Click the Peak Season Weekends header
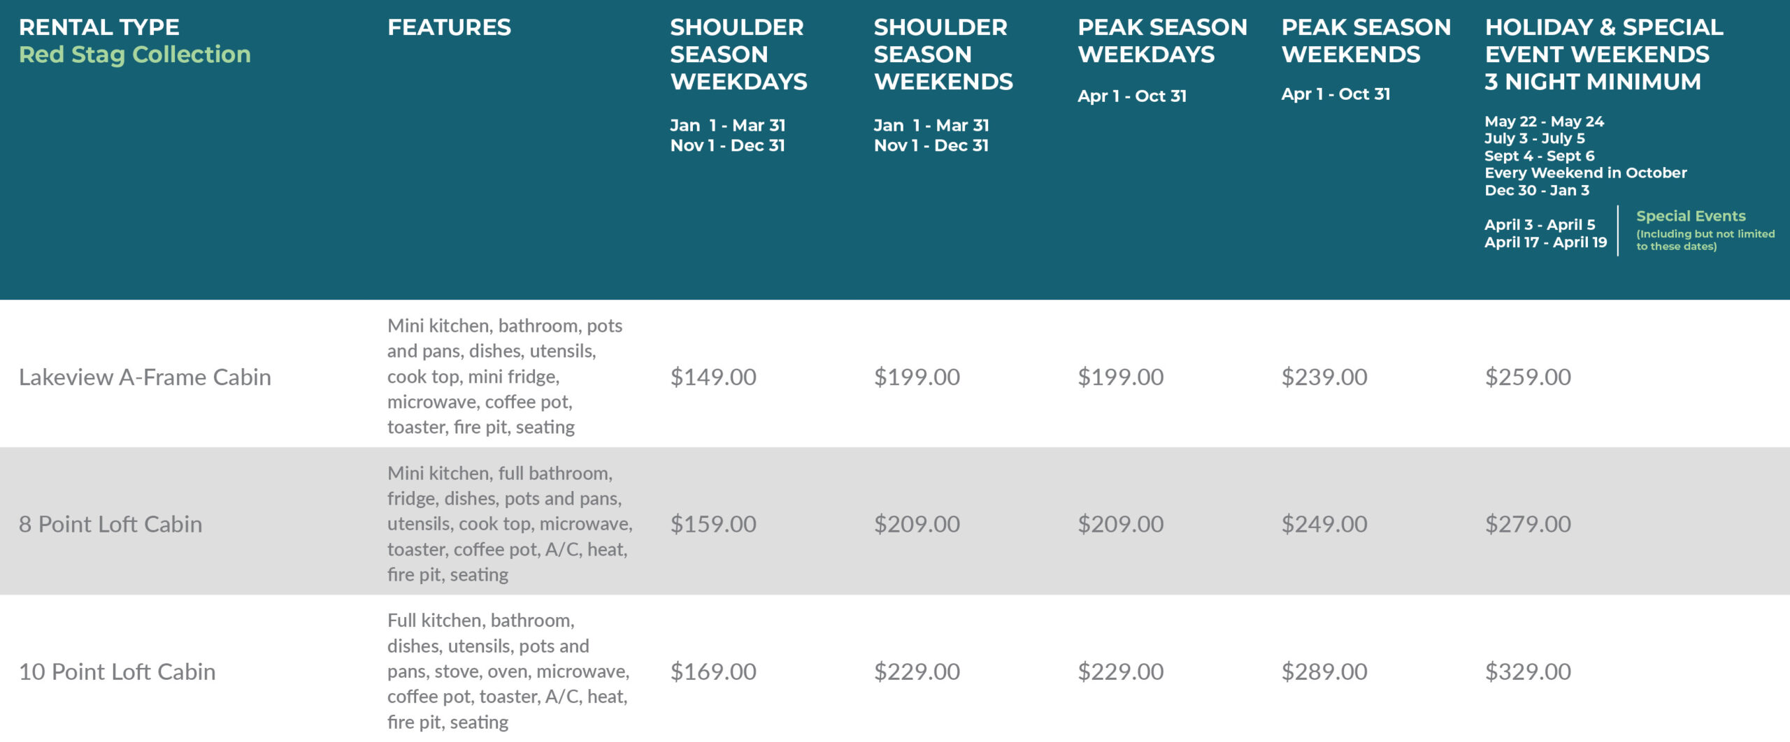Viewport: 1790px width, 742px height. tap(1366, 41)
